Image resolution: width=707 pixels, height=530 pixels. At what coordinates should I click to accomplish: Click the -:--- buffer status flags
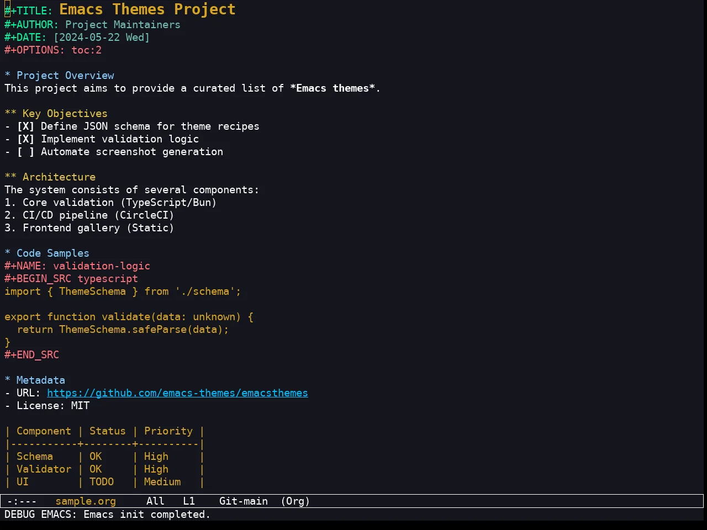click(x=22, y=501)
